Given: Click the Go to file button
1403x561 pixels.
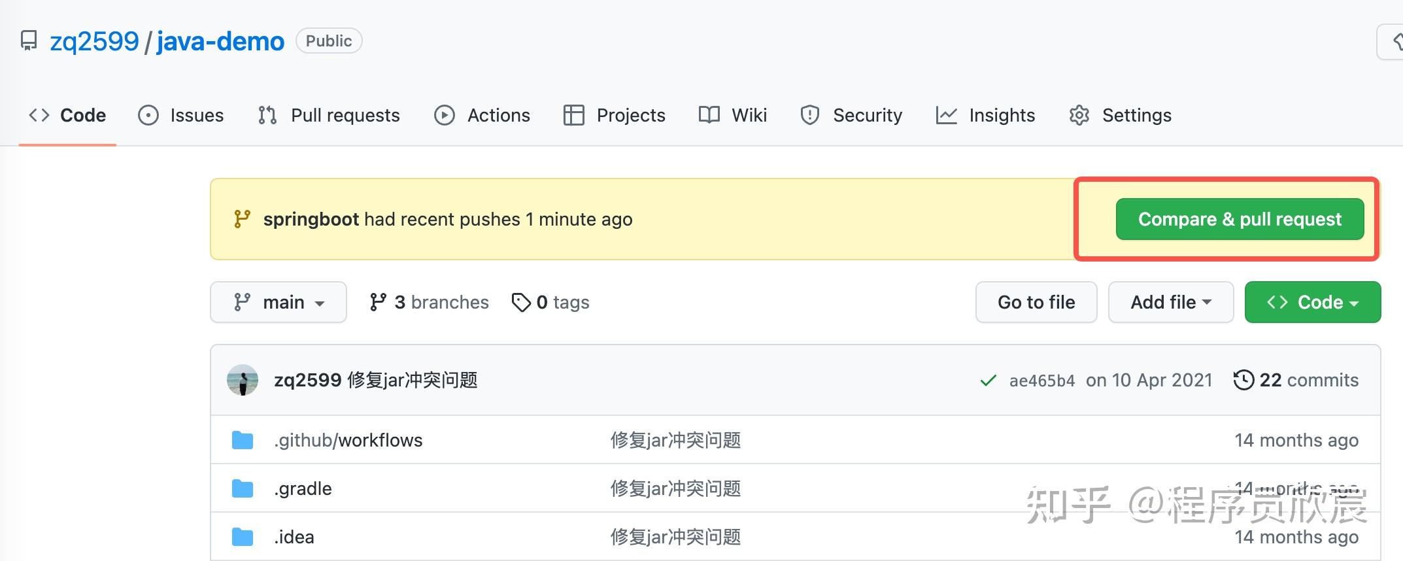Looking at the screenshot, I should click(x=1036, y=303).
